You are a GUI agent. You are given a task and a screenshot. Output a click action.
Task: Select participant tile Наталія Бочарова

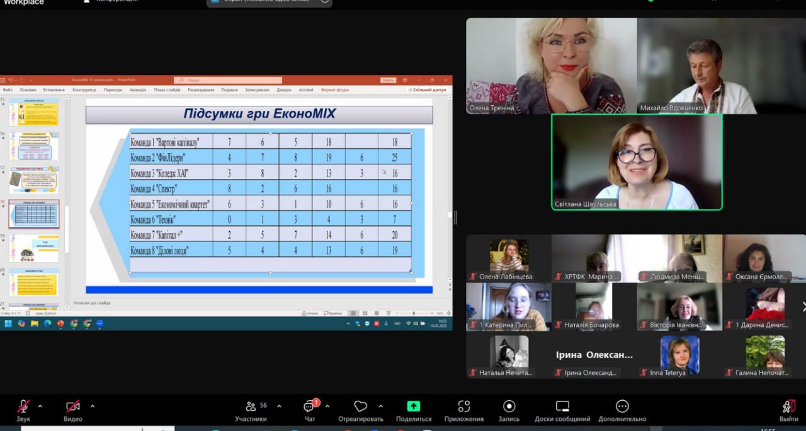(x=594, y=307)
